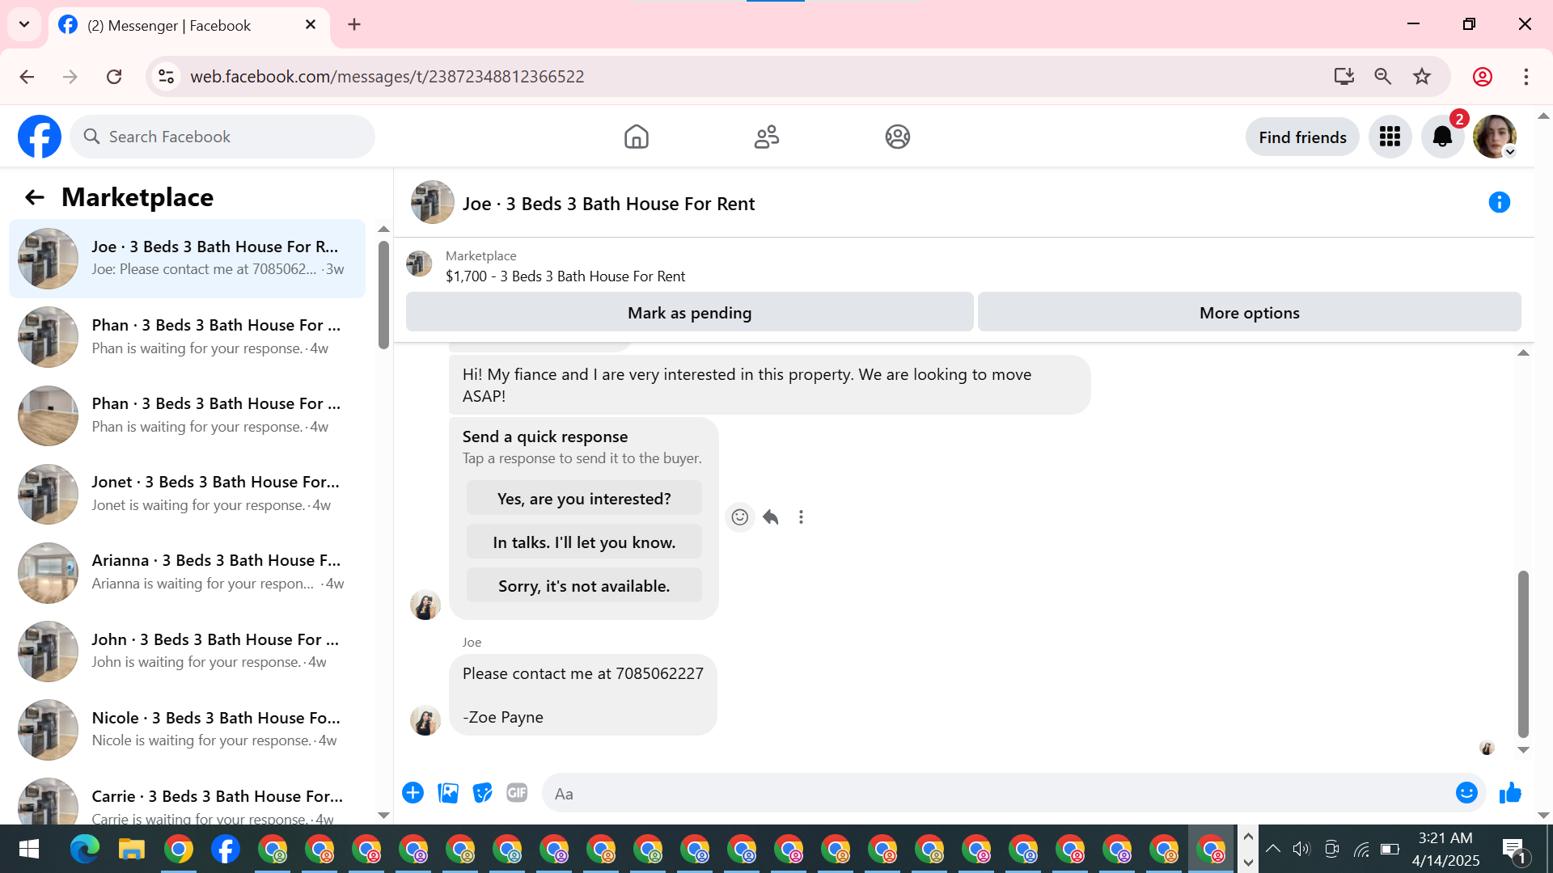
Task: Send a thumbs-up like
Action: (1510, 793)
